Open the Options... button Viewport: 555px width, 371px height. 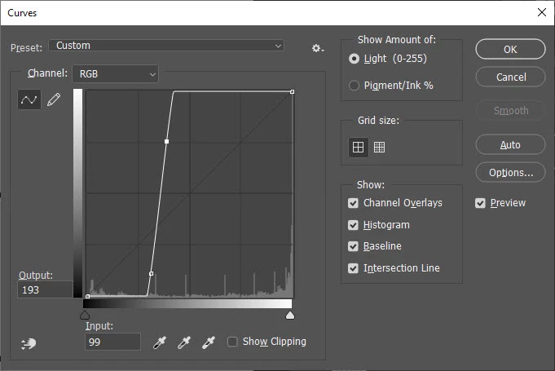510,172
